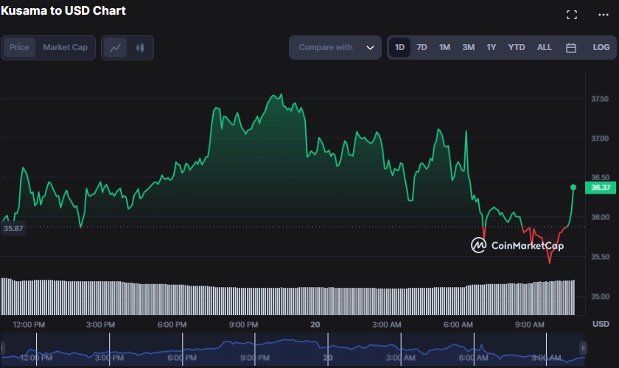Toggle the Price view
This screenshot has height=368, width=619.
[19, 48]
